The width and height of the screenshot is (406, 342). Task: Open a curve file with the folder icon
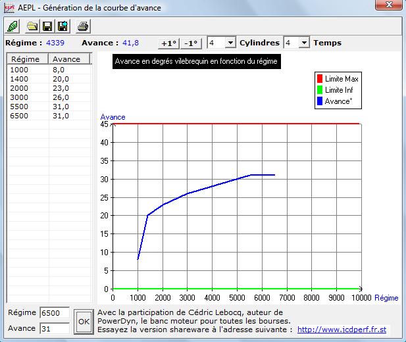click(x=32, y=26)
